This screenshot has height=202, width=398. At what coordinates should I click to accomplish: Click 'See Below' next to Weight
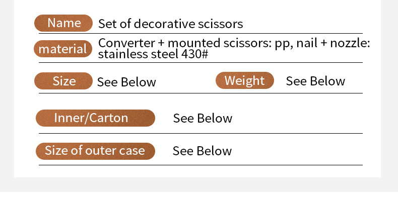[x=315, y=81]
